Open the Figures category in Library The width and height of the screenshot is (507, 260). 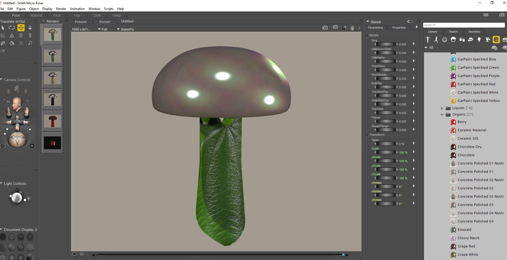tap(427, 40)
